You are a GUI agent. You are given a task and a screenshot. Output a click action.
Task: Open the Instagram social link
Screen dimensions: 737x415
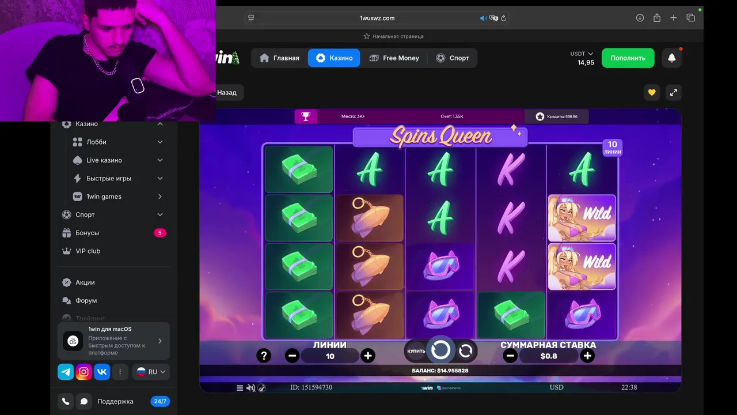pos(84,372)
